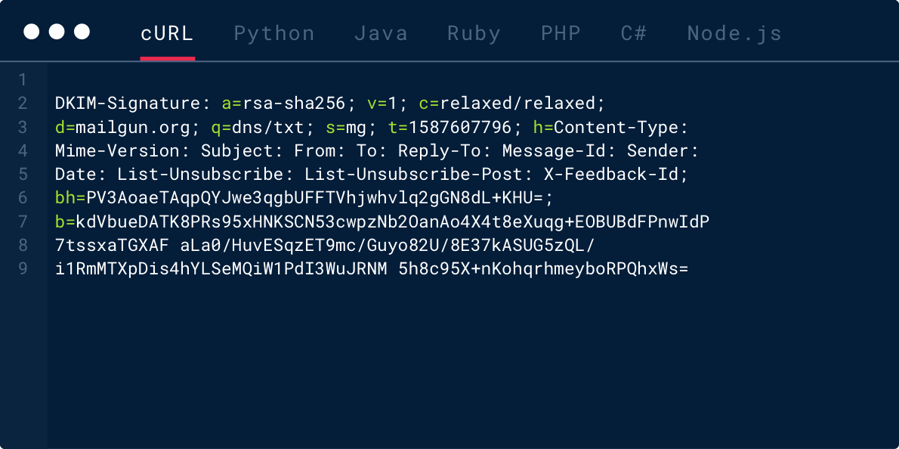Switch to the Python tab
899x449 pixels.
(274, 33)
